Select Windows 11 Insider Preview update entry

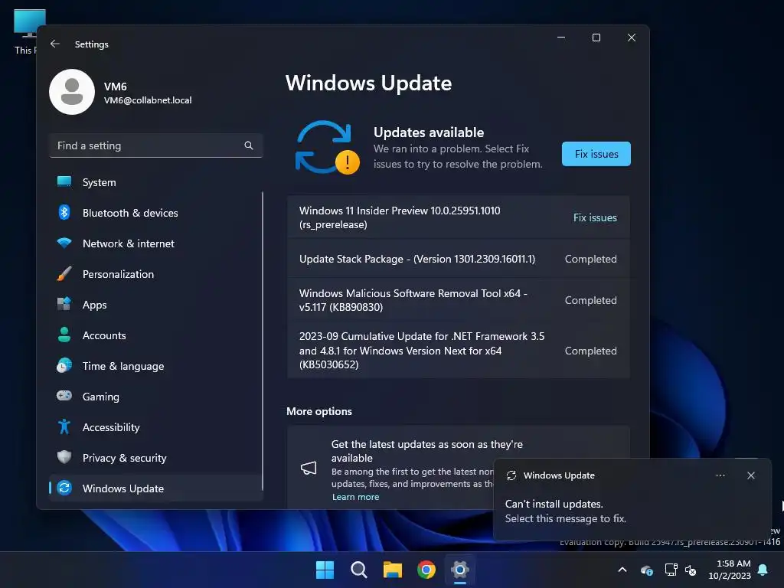click(458, 217)
